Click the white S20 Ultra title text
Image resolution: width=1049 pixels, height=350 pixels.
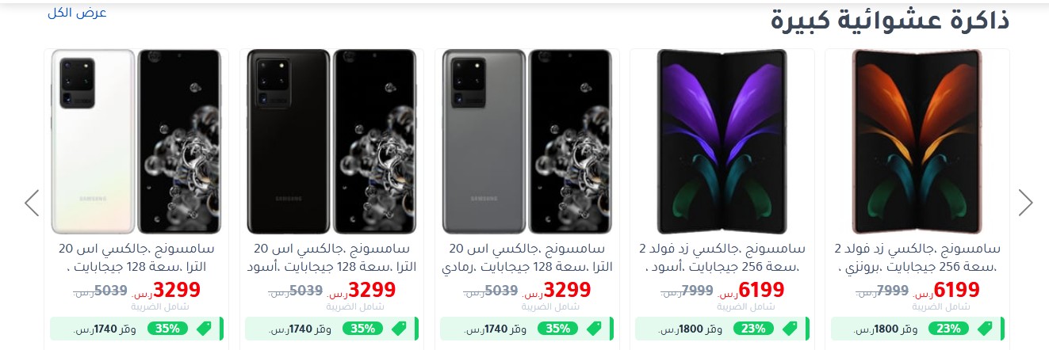point(137,258)
